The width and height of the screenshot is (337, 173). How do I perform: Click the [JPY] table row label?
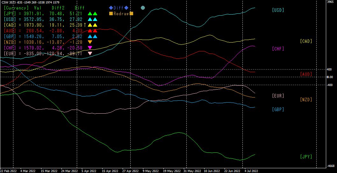coord(10,14)
